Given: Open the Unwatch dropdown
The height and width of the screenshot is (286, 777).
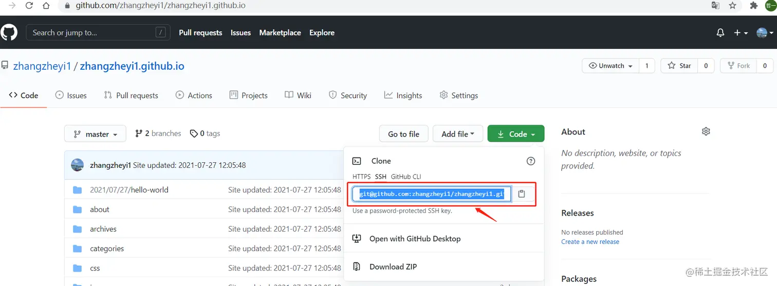Looking at the screenshot, I should click(610, 66).
